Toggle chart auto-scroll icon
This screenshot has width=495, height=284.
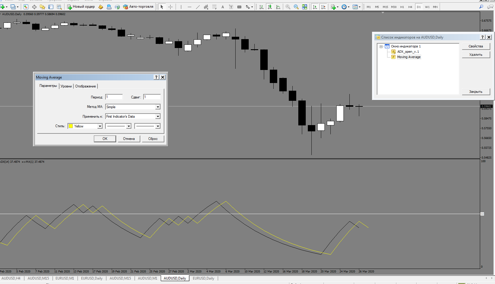point(315,7)
